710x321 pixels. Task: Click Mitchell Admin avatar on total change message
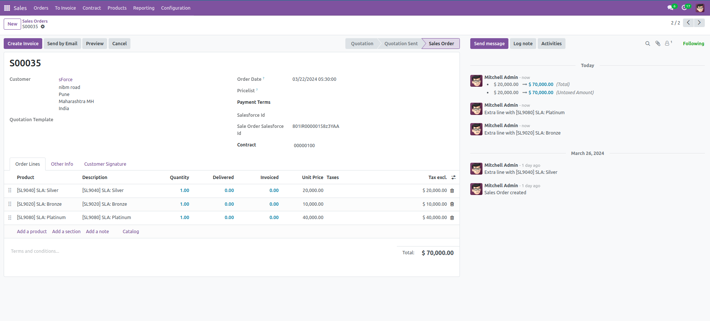[x=476, y=81]
